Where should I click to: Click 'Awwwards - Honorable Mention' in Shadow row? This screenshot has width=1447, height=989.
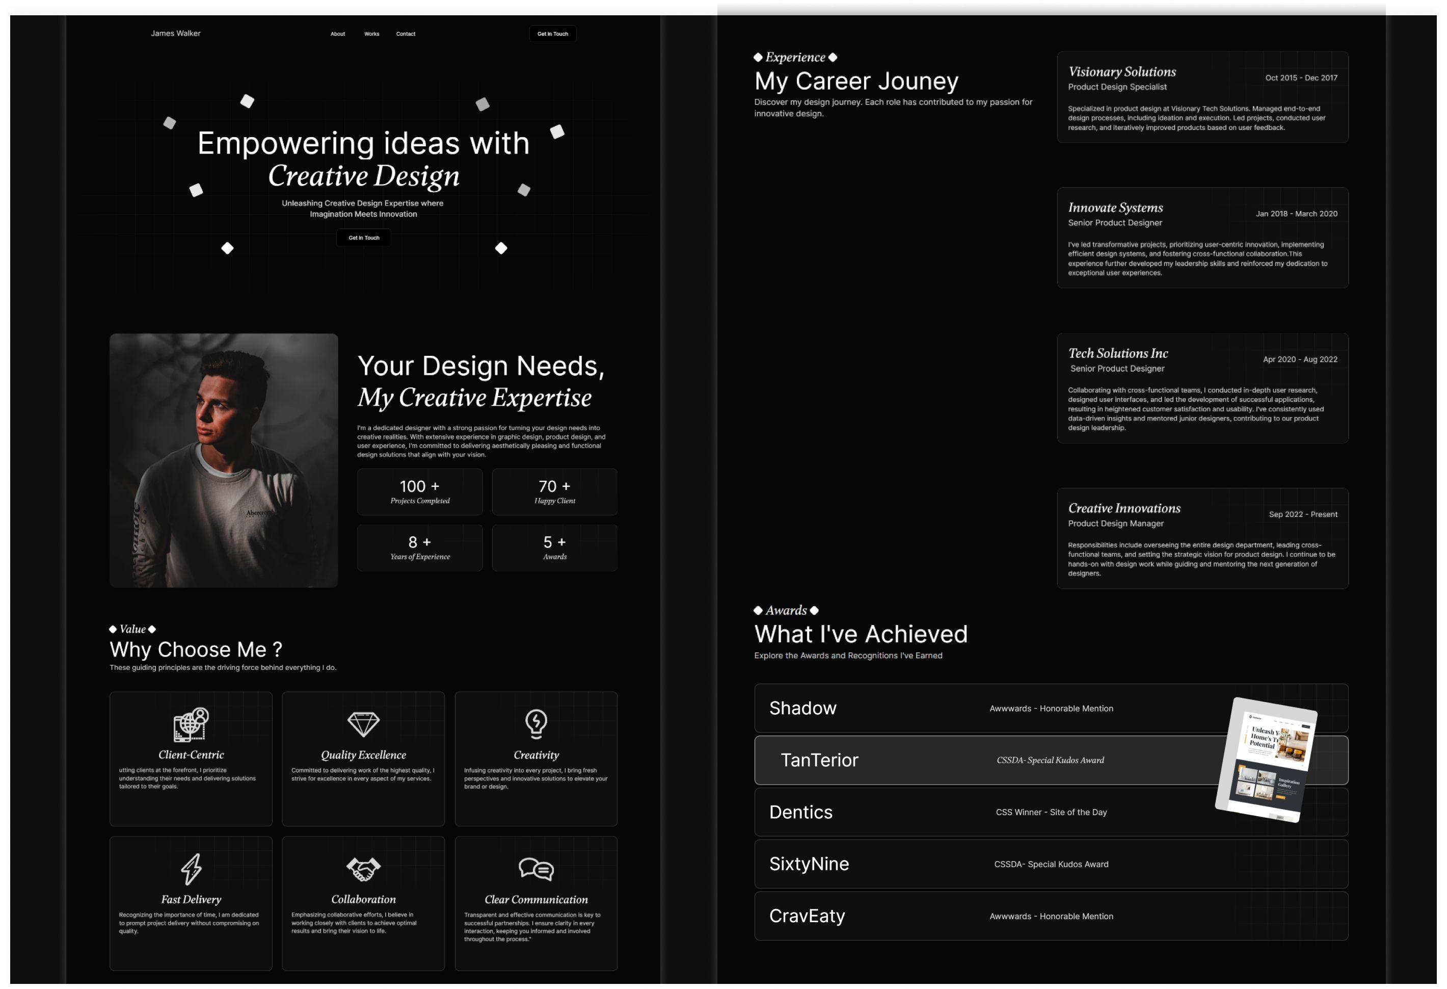(1051, 708)
